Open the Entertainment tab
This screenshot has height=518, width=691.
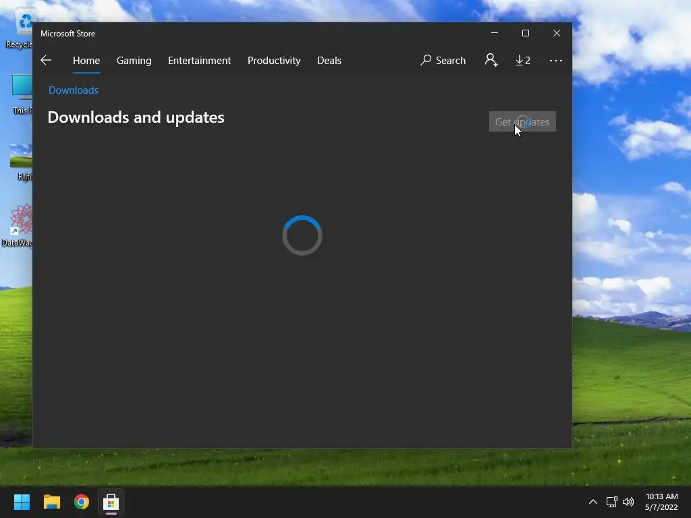coord(199,60)
